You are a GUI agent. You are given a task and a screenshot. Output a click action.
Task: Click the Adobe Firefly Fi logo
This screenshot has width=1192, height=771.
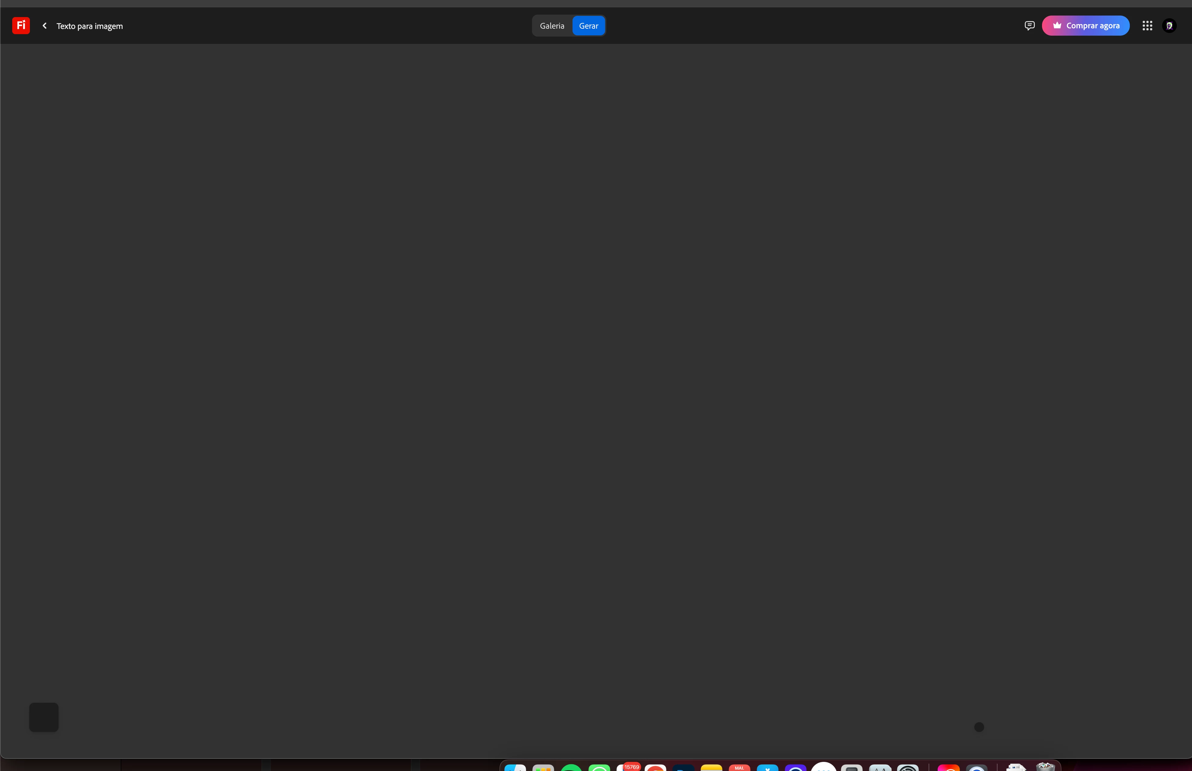pos(21,26)
